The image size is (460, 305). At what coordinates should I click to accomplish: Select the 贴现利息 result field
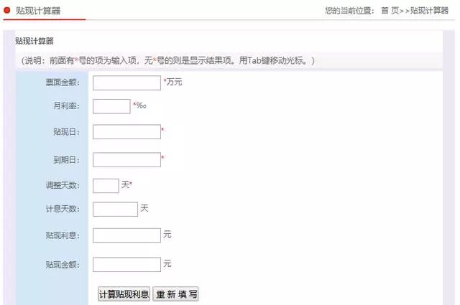point(126,235)
